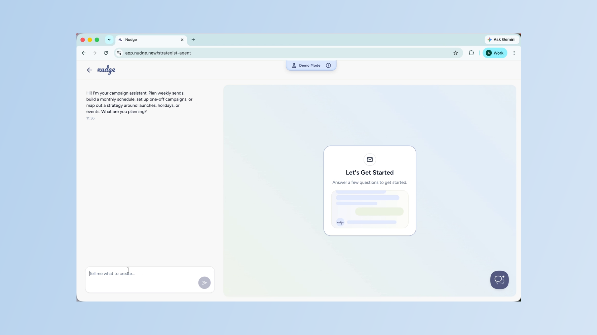Screen dimensions: 597x335
Task: Open a new browser tab
Action: 193,40
